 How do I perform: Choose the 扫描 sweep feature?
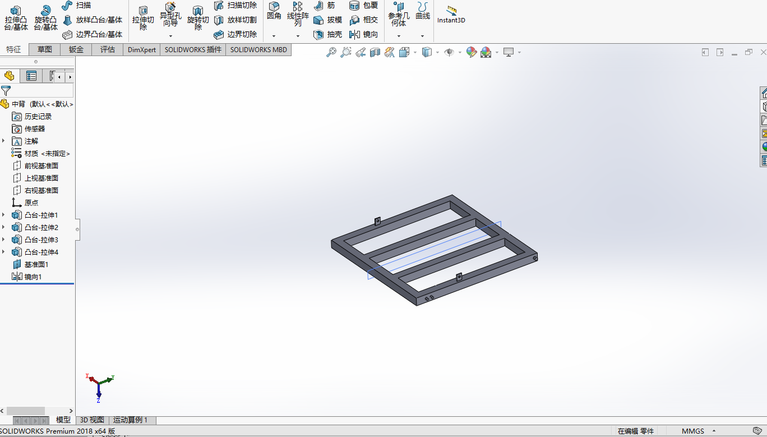point(76,5)
